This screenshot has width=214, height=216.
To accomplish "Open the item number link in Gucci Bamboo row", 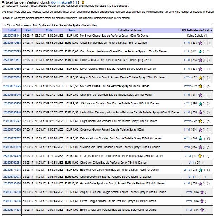I will pyautogui.click(x=12, y=43).
